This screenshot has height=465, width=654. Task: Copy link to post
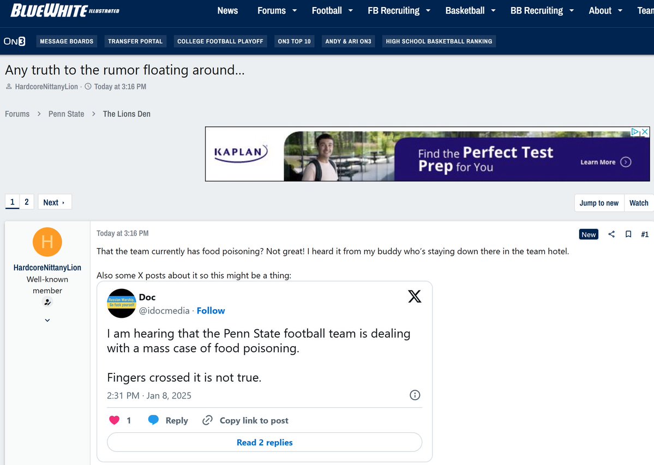pyautogui.click(x=245, y=420)
